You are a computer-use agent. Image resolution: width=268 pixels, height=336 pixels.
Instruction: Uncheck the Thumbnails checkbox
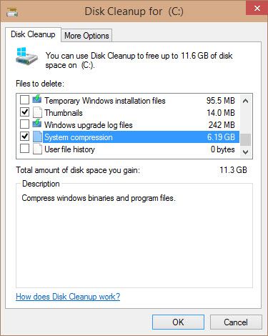click(x=25, y=112)
